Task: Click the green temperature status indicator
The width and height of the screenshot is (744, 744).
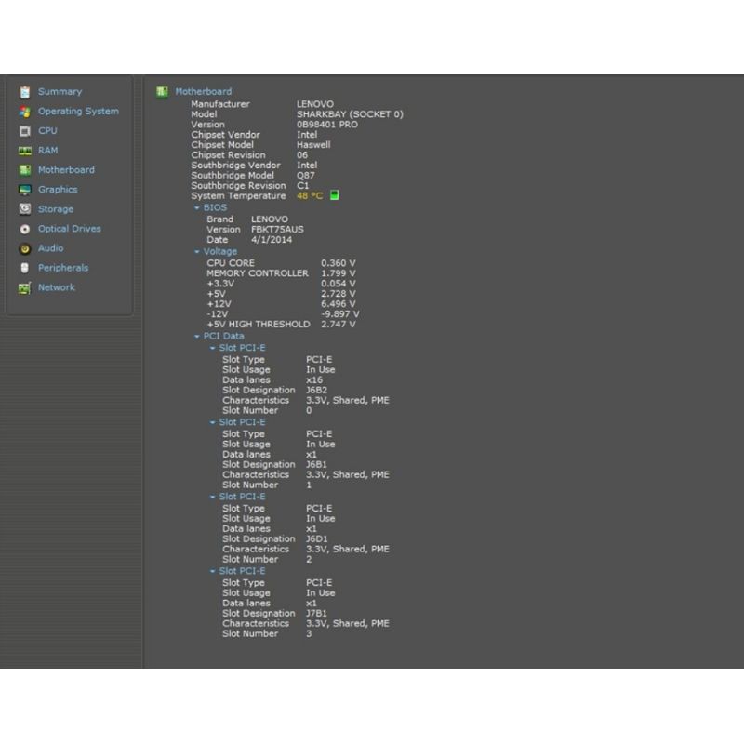Action: tap(335, 195)
